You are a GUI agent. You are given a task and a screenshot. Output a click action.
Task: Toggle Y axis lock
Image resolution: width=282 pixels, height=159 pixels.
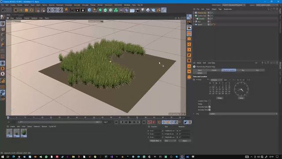[55, 10]
